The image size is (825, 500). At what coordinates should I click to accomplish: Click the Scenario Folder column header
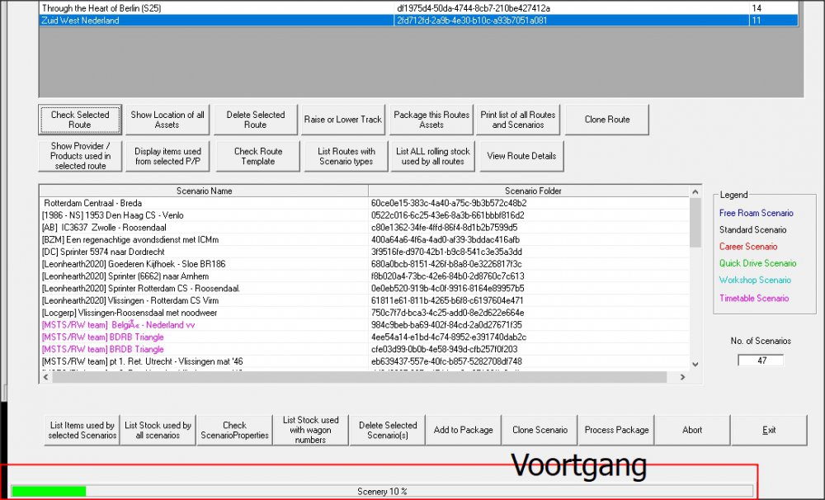[532, 191]
